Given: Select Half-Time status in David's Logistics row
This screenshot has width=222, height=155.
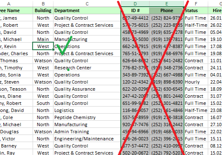Looking at the screenshot, I should click(x=196, y=110).
